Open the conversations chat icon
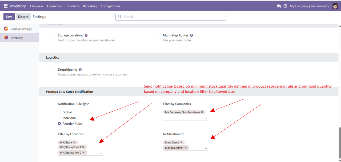 click(x=279, y=6)
